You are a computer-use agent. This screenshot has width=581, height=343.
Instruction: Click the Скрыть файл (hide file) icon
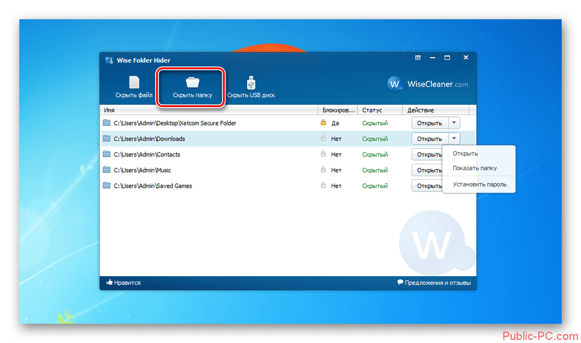pyautogui.click(x=134, y=82)
